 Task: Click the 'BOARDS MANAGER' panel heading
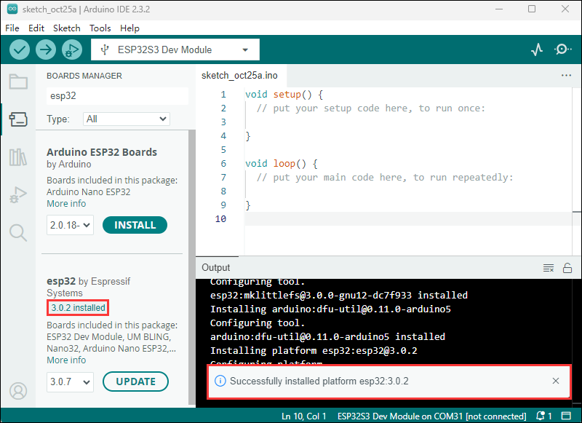[x=84, y=76]
